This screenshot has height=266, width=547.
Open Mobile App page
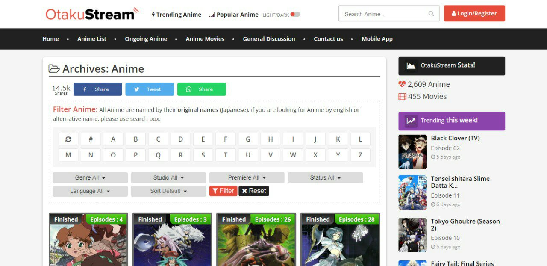(377, 39)
